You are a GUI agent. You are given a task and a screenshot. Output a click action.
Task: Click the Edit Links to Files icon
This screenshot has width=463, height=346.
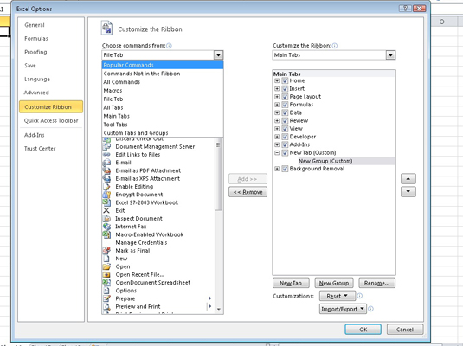(106, 154)
